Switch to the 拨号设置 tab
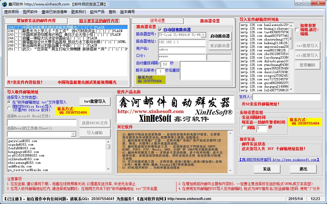 coord(157,21)
